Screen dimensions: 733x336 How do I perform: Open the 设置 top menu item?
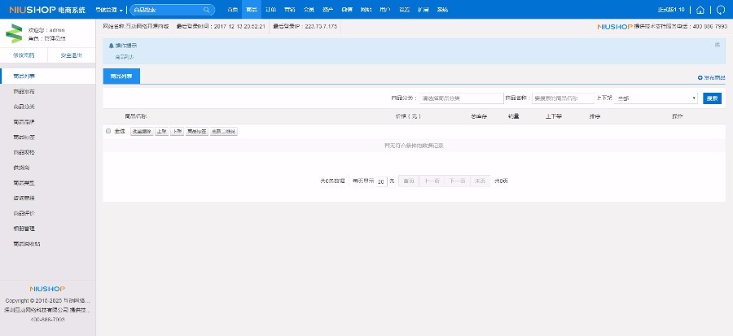(x=404, y=10)
